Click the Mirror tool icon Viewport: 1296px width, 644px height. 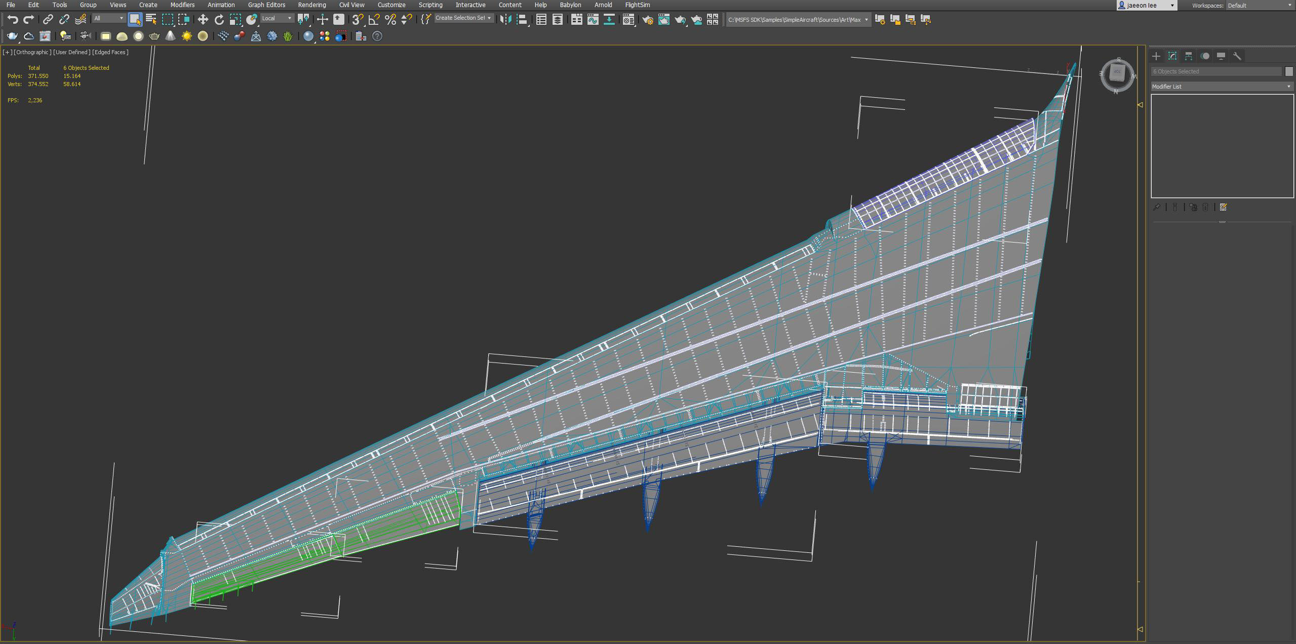(x=505, y=20)
